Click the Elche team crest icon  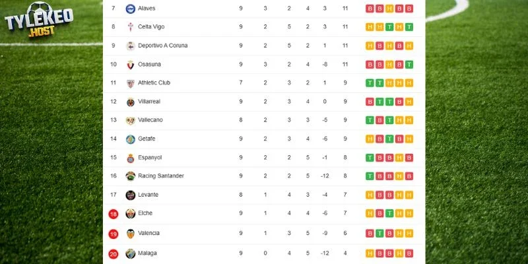130,213
